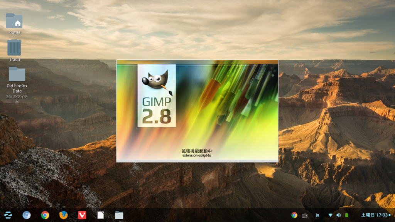Viewport: 395px width, 222px height.
Task: Click the battery indicator icon in the tray
Action: (347, 215)
